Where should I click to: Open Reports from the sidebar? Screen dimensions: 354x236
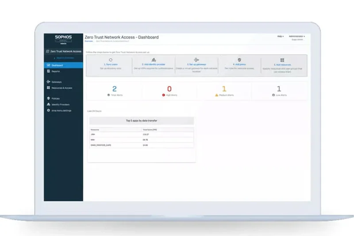pos(56,71)
